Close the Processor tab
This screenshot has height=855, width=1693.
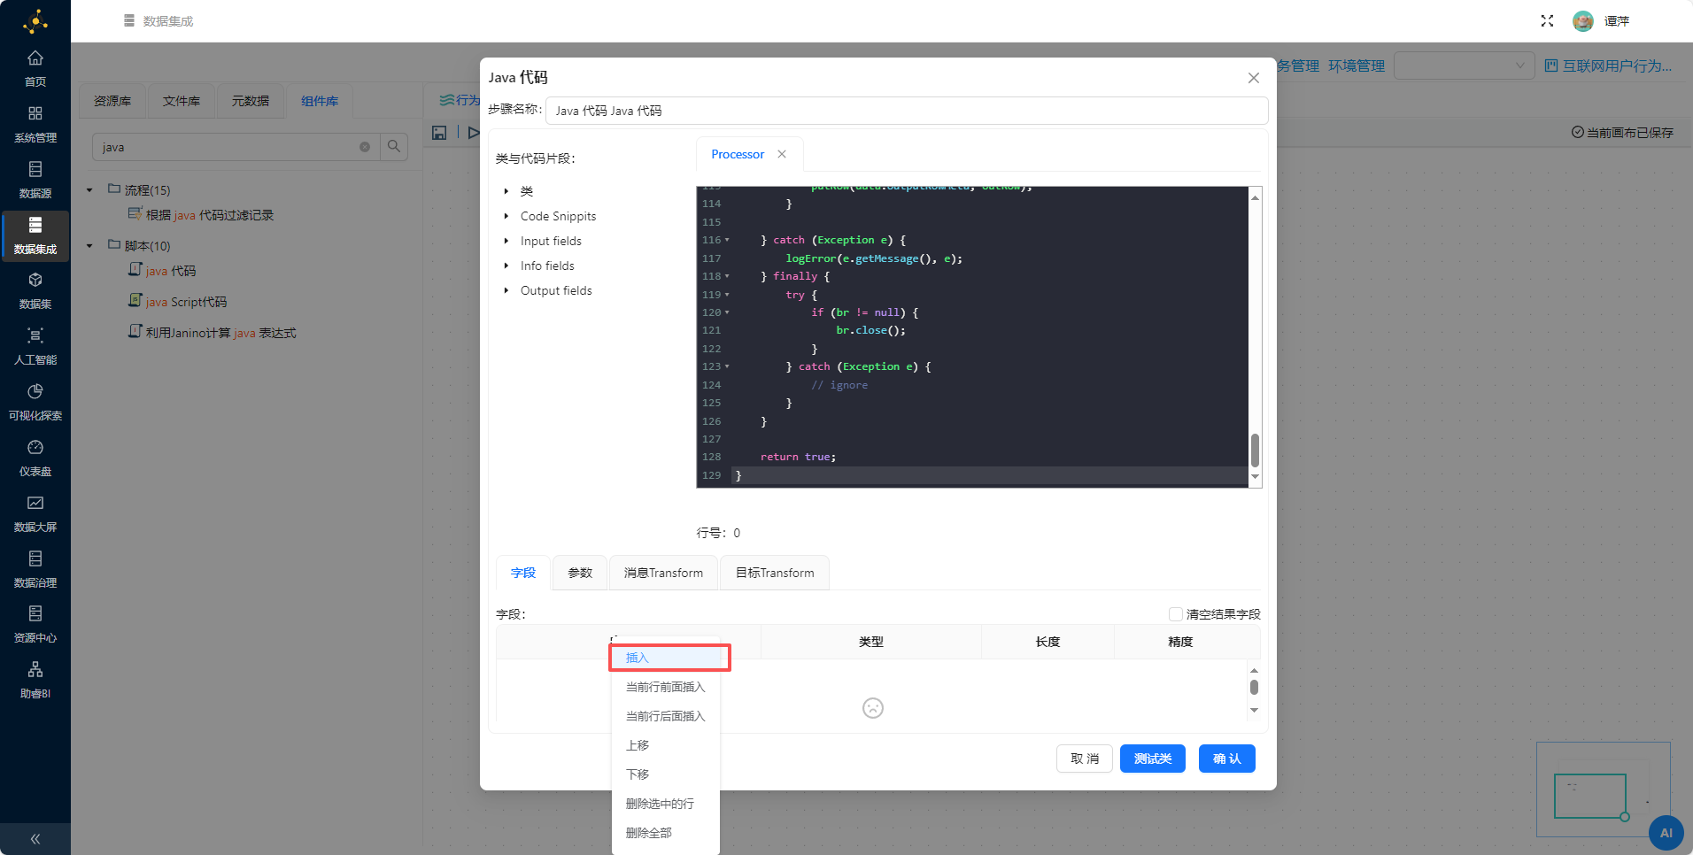(782, 154)
